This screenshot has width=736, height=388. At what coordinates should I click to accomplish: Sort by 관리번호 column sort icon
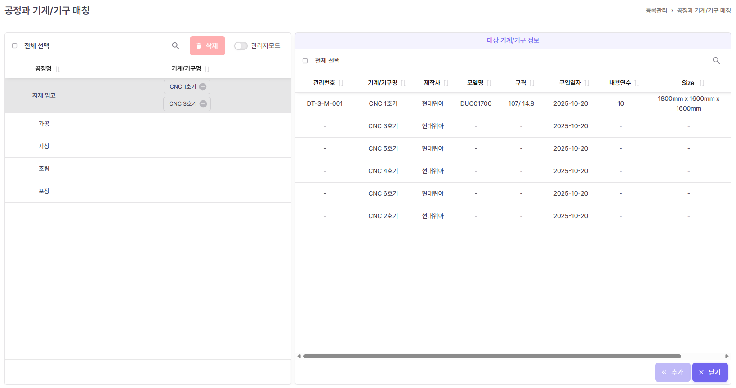(x=341, y=83)
